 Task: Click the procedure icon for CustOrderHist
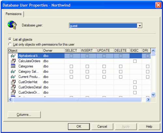[13, 82]
